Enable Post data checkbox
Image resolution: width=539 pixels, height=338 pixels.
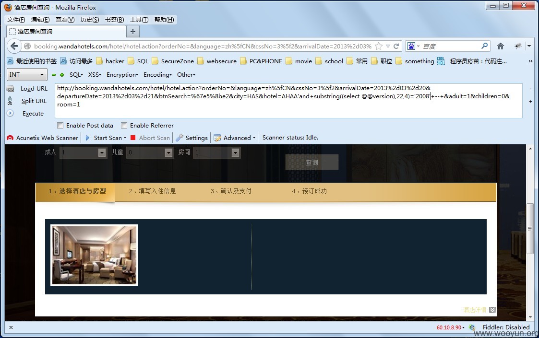point(60,126)
